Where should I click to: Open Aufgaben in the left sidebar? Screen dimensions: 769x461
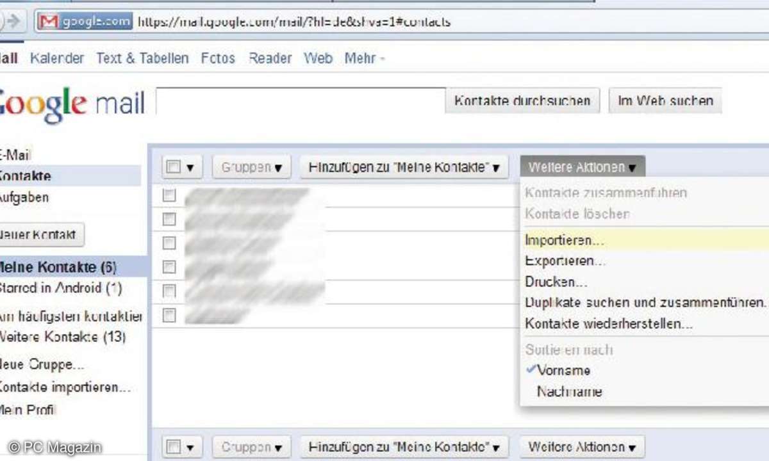click(x=24, y=197)
